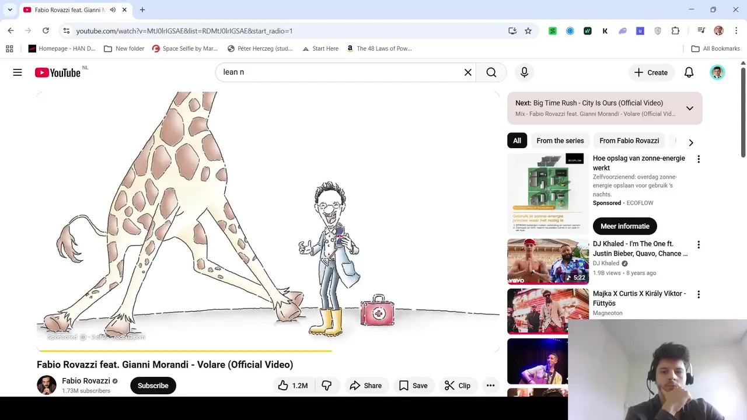Open the Apps grid in bookmarks bar

pyautogui.click(x=9, y=48)
